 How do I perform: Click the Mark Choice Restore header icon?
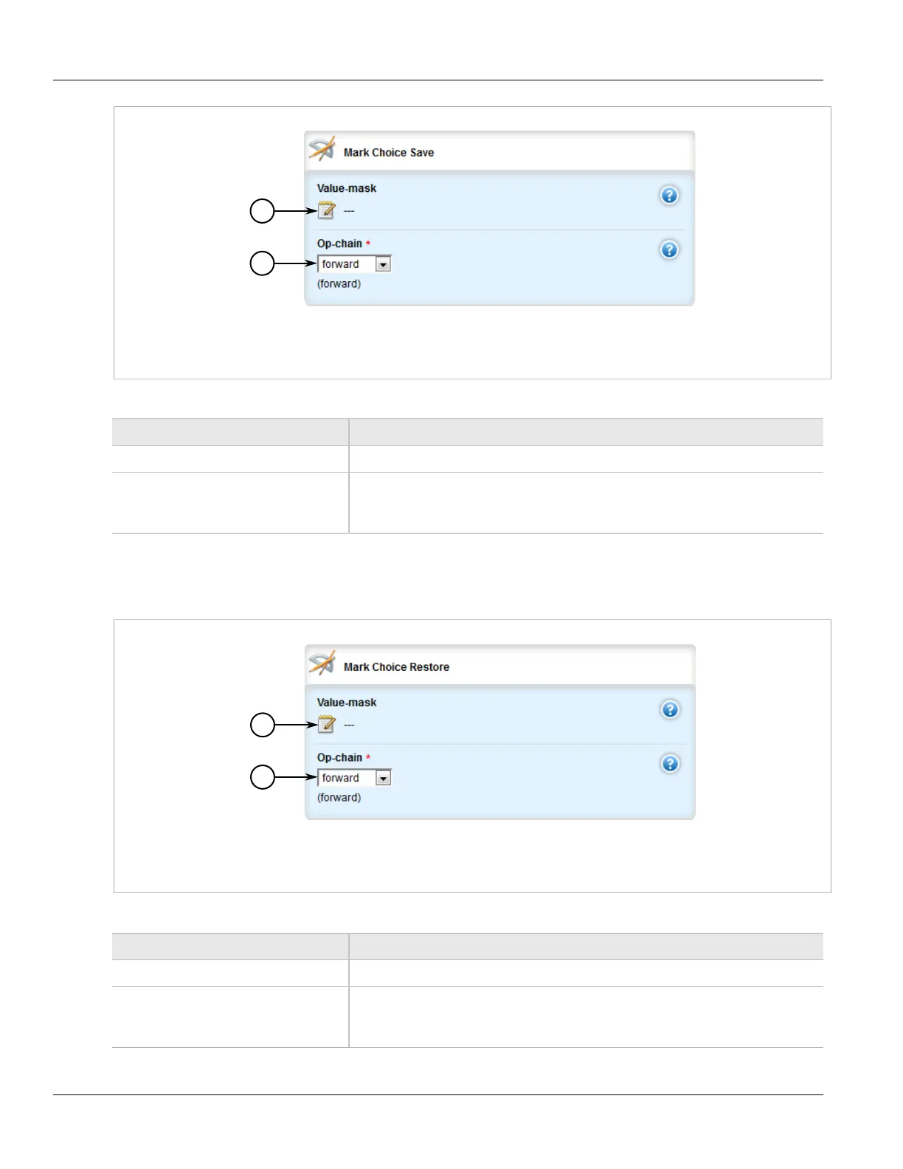point(322,663)
